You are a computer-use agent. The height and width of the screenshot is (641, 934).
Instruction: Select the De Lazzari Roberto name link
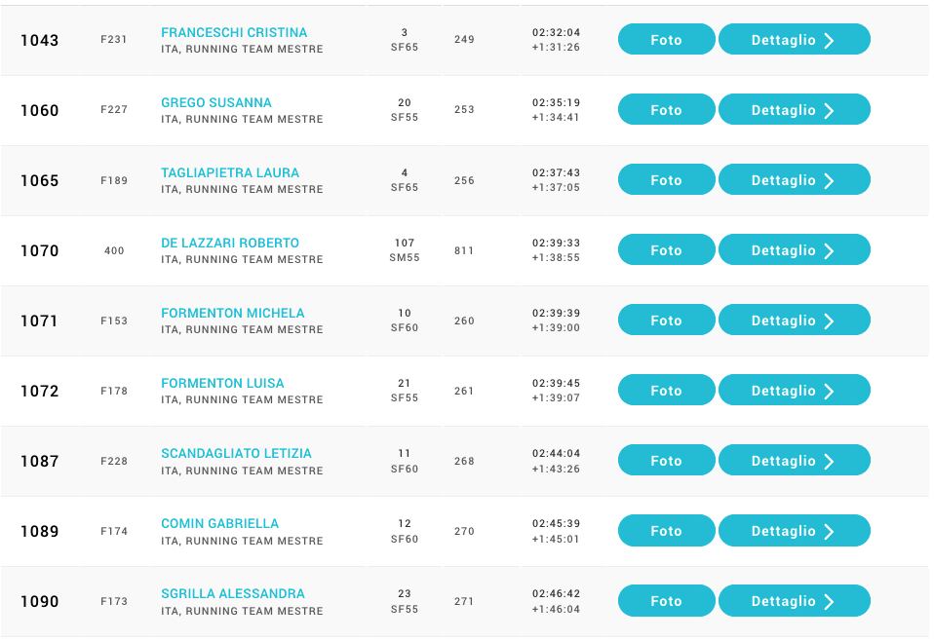[x=230, y=243]
